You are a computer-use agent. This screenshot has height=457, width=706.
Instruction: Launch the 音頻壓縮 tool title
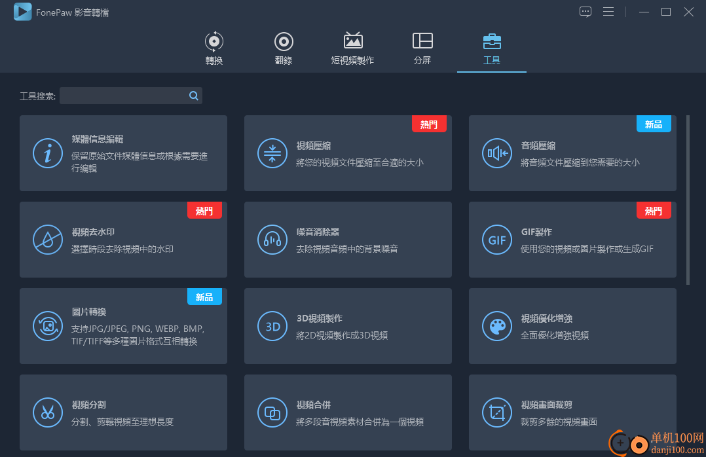pyautogui.click(x=538, y=146)
